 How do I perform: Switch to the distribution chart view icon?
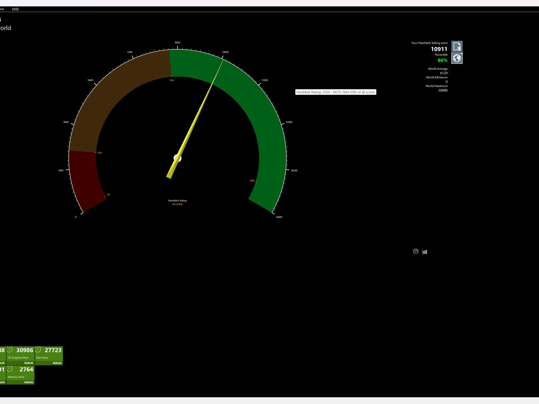425,251
